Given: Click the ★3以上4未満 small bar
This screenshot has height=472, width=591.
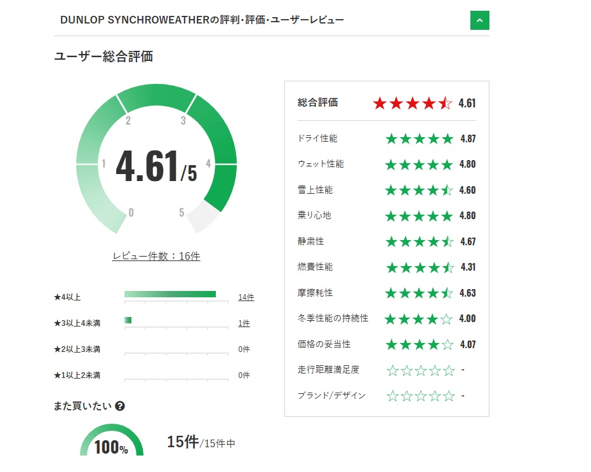Looking at the screenshot, I should tap(128, 320).
